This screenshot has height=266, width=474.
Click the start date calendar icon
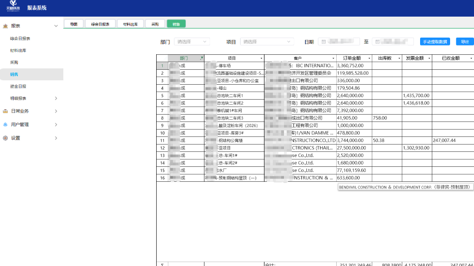[323, 42]
